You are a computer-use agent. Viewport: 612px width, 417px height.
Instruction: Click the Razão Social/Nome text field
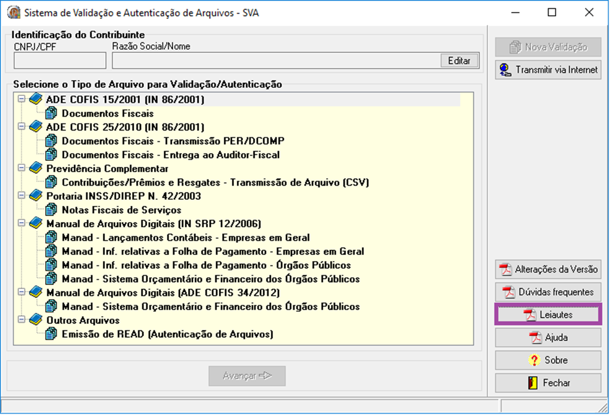point(271,60)
